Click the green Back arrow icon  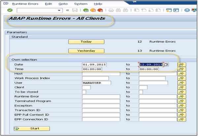click(86, 10)
